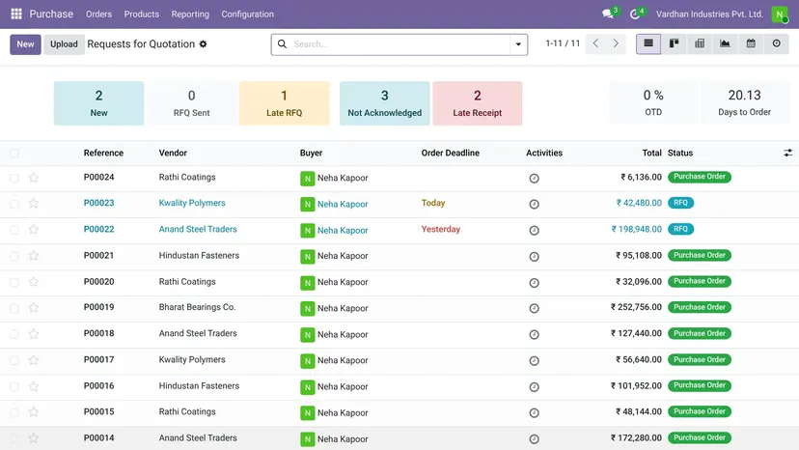Switch to the pivot view
The image size is (799, 450).
point(700,43)
